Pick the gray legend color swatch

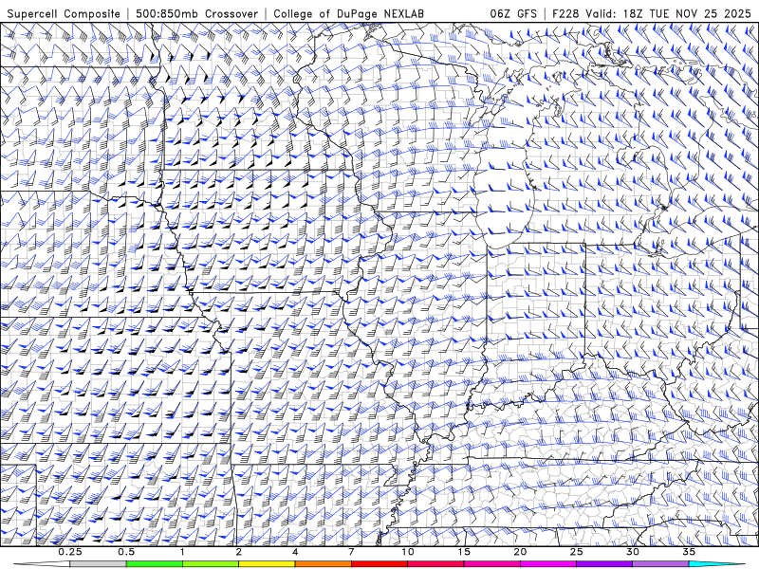click(x=98, y=564)
